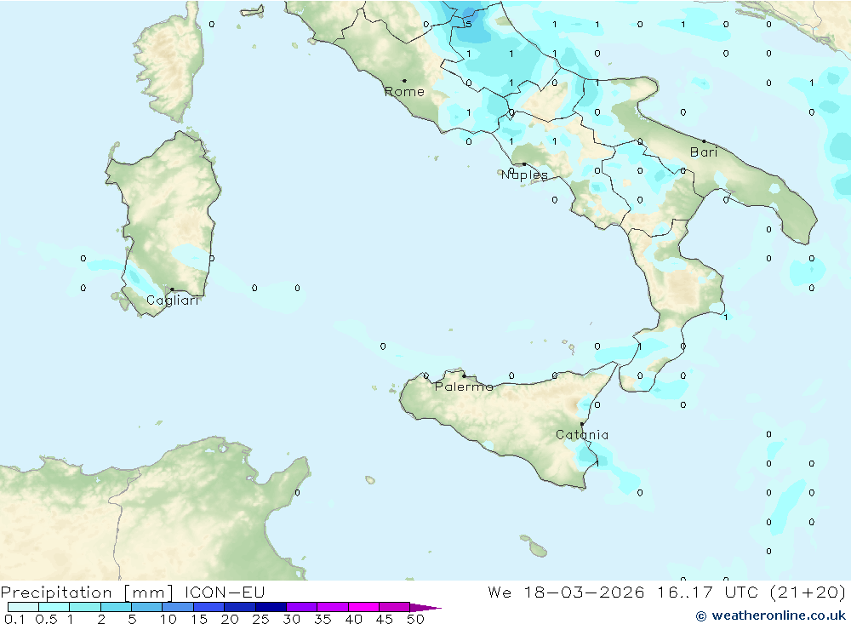Click the '16..17 UTC' time text
The height and width of the screenshot is (624, 851).
point(708,592)
